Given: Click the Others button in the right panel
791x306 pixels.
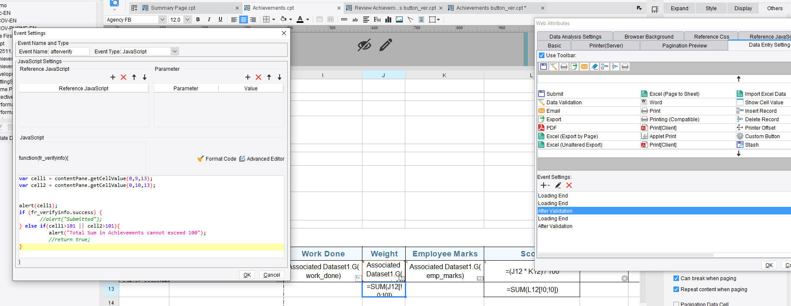Looking at the screenshot, I should click(775, 8).
